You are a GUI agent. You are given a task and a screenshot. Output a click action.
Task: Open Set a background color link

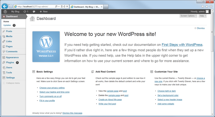(168, 95)
